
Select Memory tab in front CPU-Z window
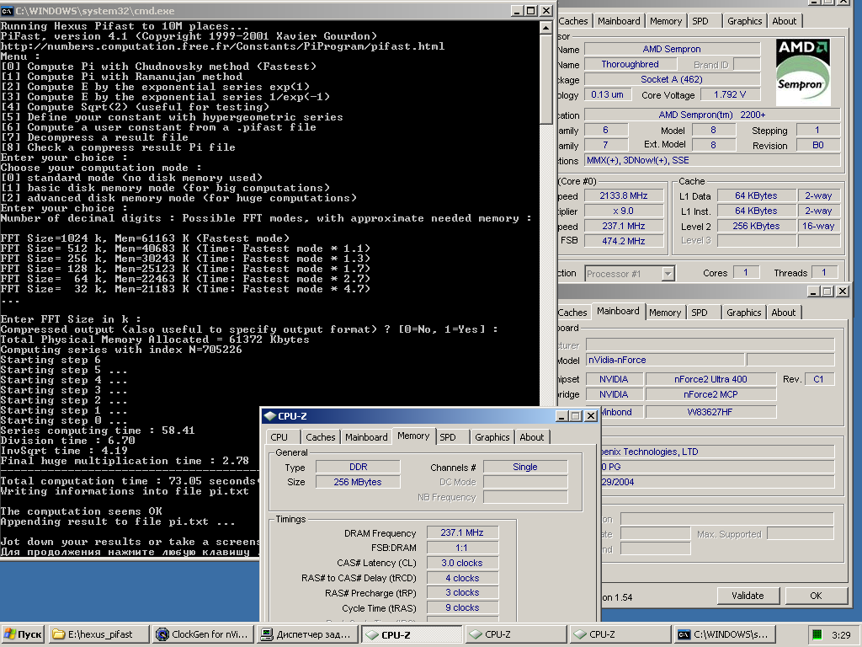(413, 436)
